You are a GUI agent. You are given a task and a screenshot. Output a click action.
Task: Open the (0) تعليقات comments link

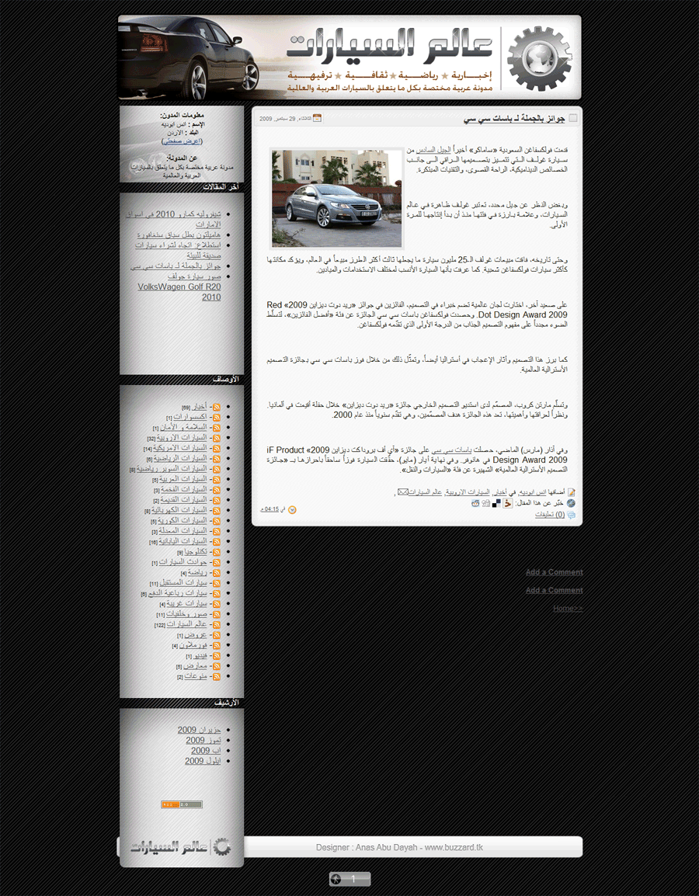click(x=550, y=515)
